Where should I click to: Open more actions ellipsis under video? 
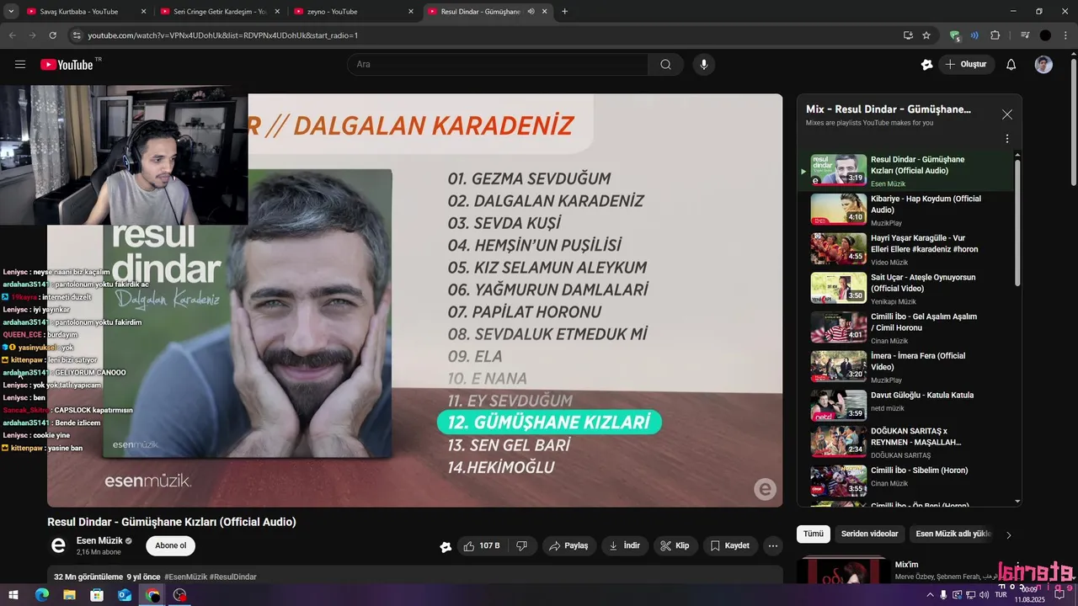[773, 545]
